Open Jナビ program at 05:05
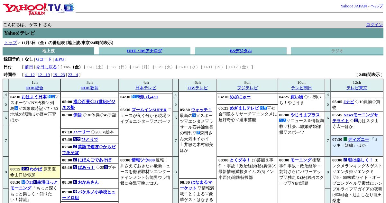Image resolution: width=386 pixels, height=203 pixels. pyautogui.click(x=349, y=102)
